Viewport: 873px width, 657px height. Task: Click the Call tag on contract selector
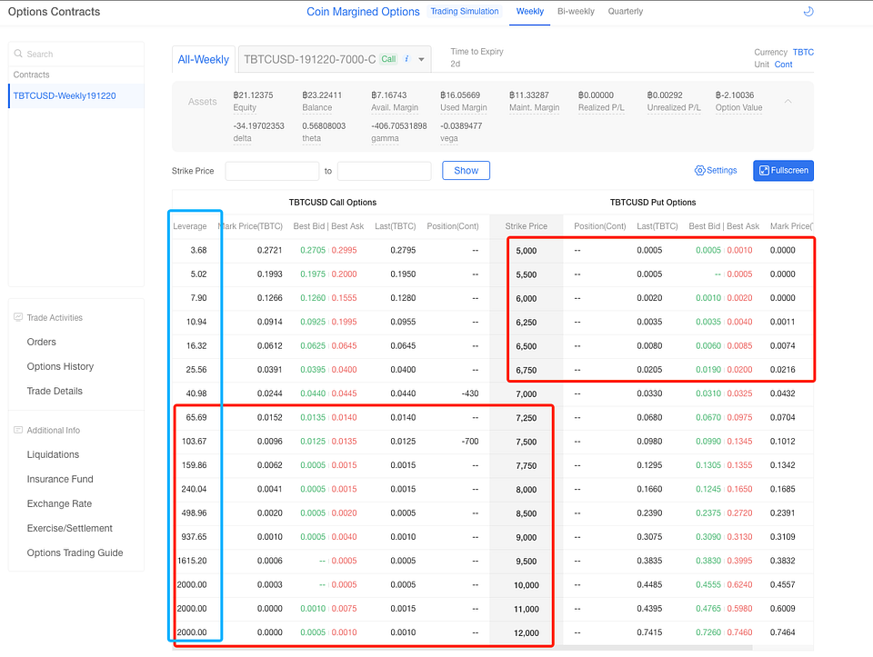[388, 59]
